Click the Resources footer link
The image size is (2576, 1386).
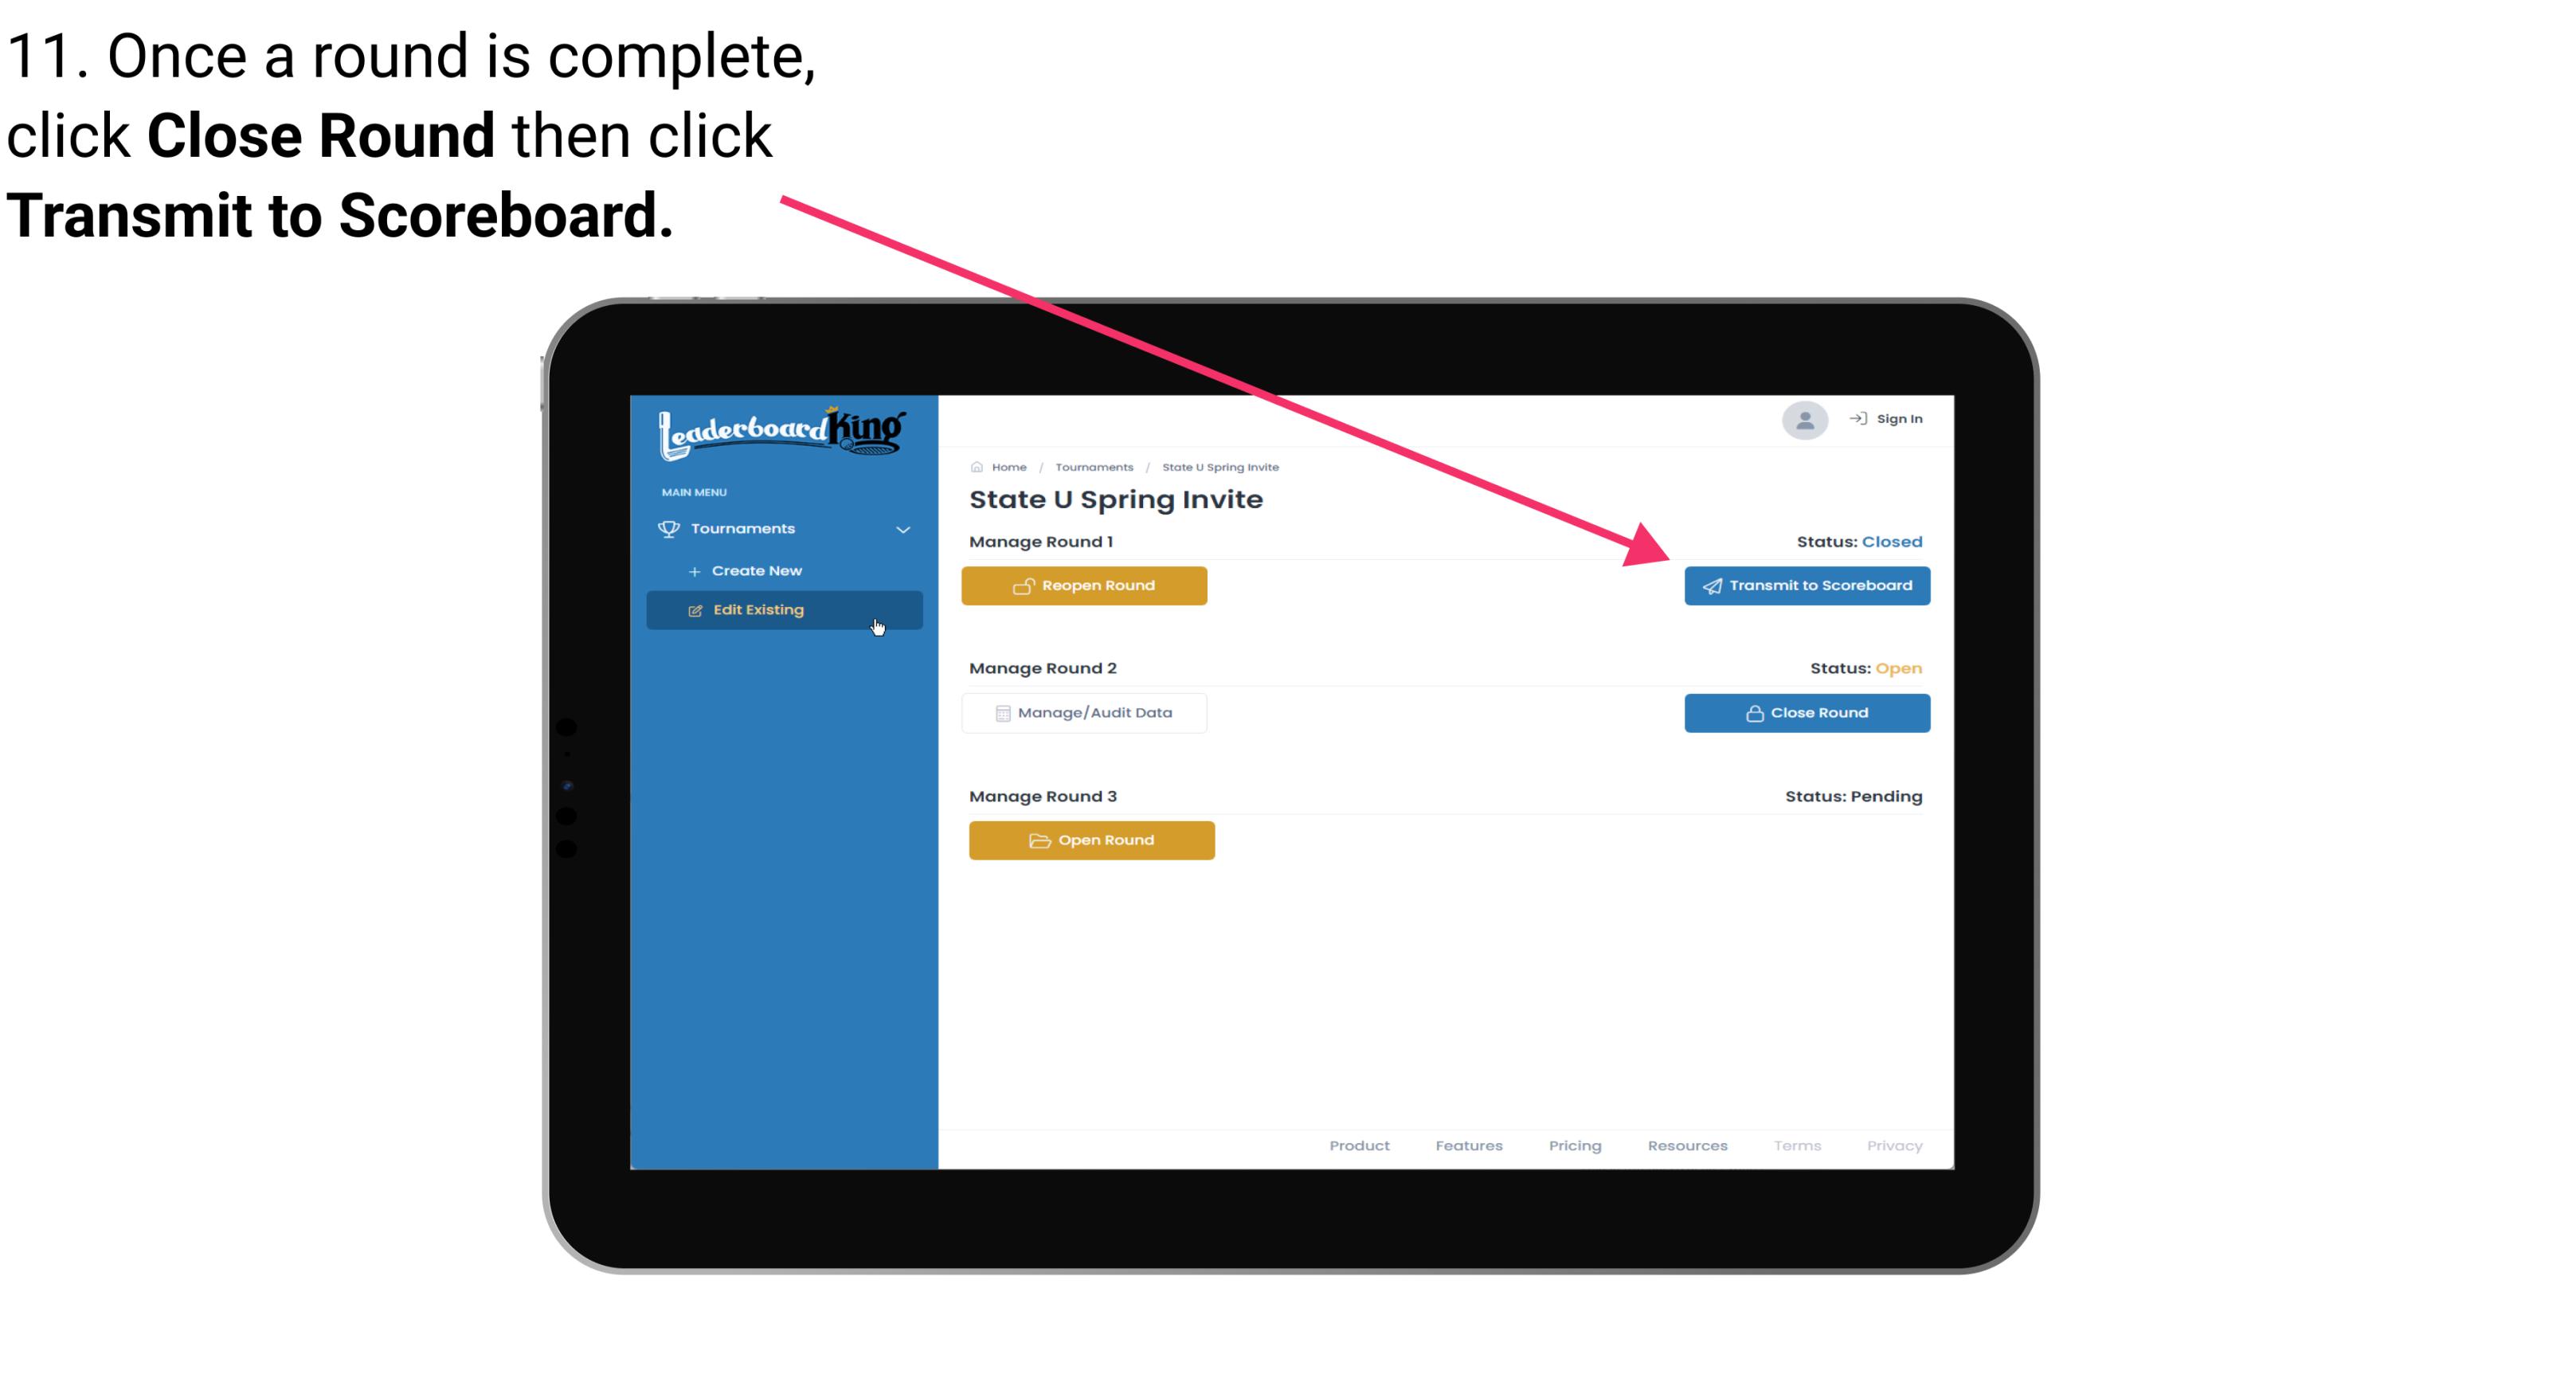click(x=1684, y=1145)
